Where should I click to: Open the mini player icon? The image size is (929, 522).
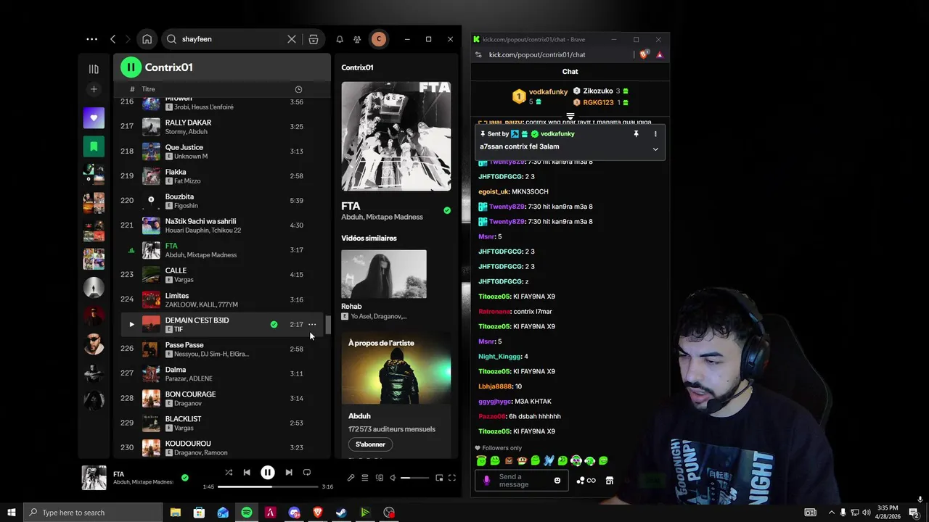[x=439, y=478]
